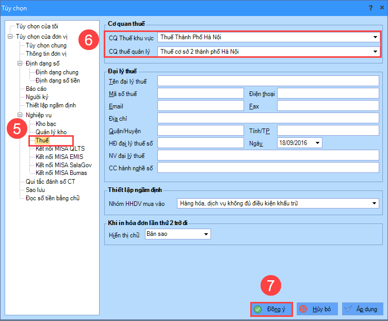Collapse the Tùy chọn của đơn vị node
This screenshot has width=388, height=321.
click(x=10, y=37)
